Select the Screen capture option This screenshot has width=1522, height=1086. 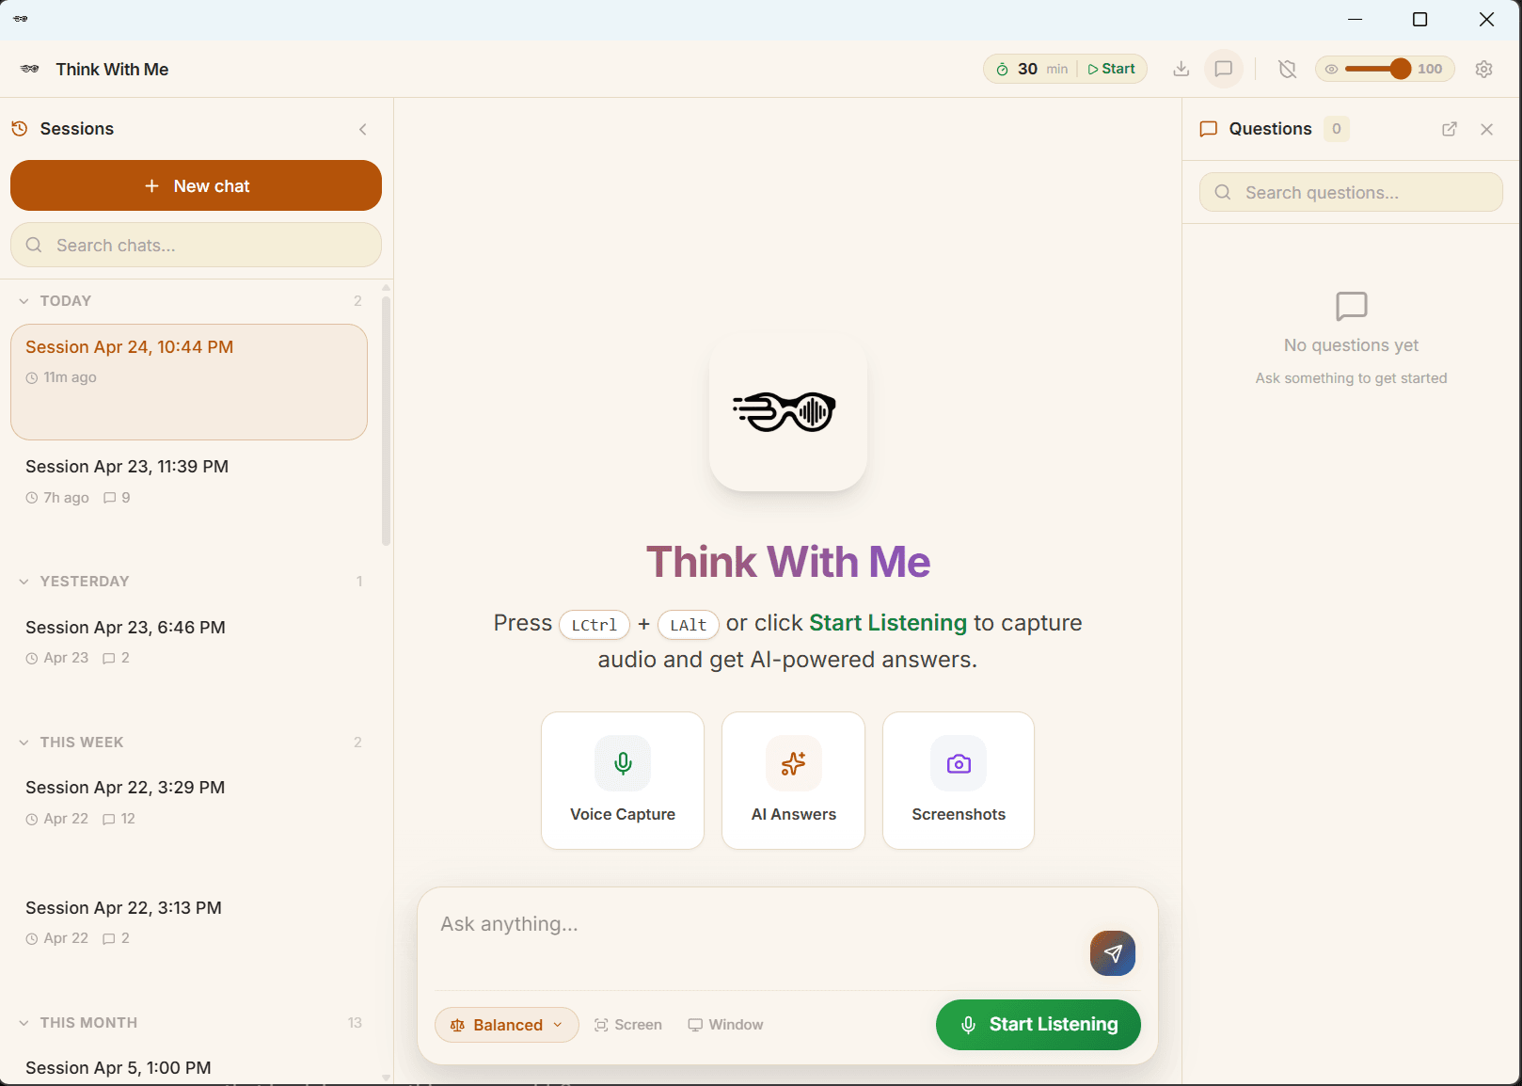(x=628, y=1025)
